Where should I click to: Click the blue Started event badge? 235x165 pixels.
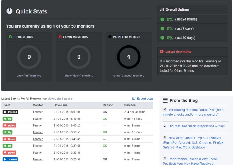10,159
